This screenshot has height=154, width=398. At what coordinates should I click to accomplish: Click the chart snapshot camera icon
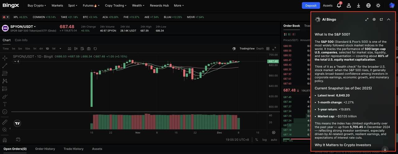[89, 49]
